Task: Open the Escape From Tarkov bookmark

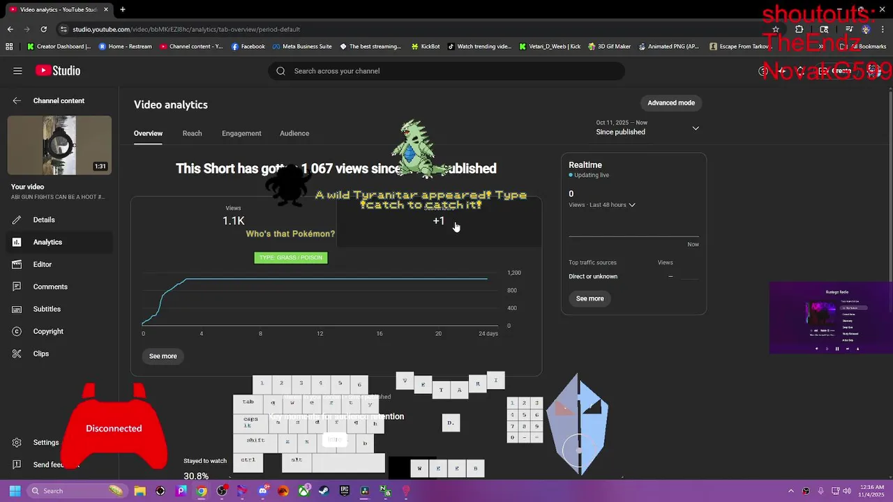Action: [738, 47]
